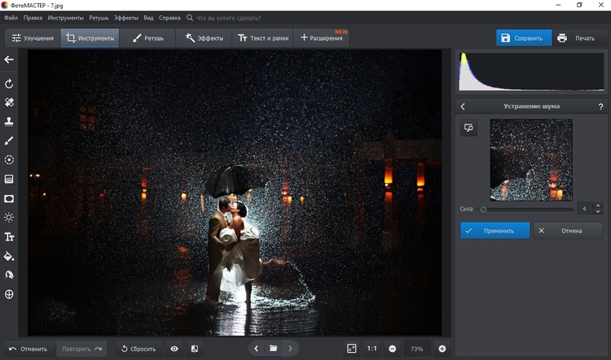This screenshot has height=360, width=611.
Task: Open the vignette tool in sidebar
Action: [x=10, y=198]
